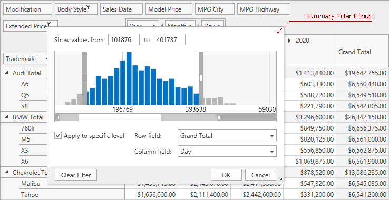The image size is (389, 200).
Task: Click the Cancel button
Action: point(260,175)
